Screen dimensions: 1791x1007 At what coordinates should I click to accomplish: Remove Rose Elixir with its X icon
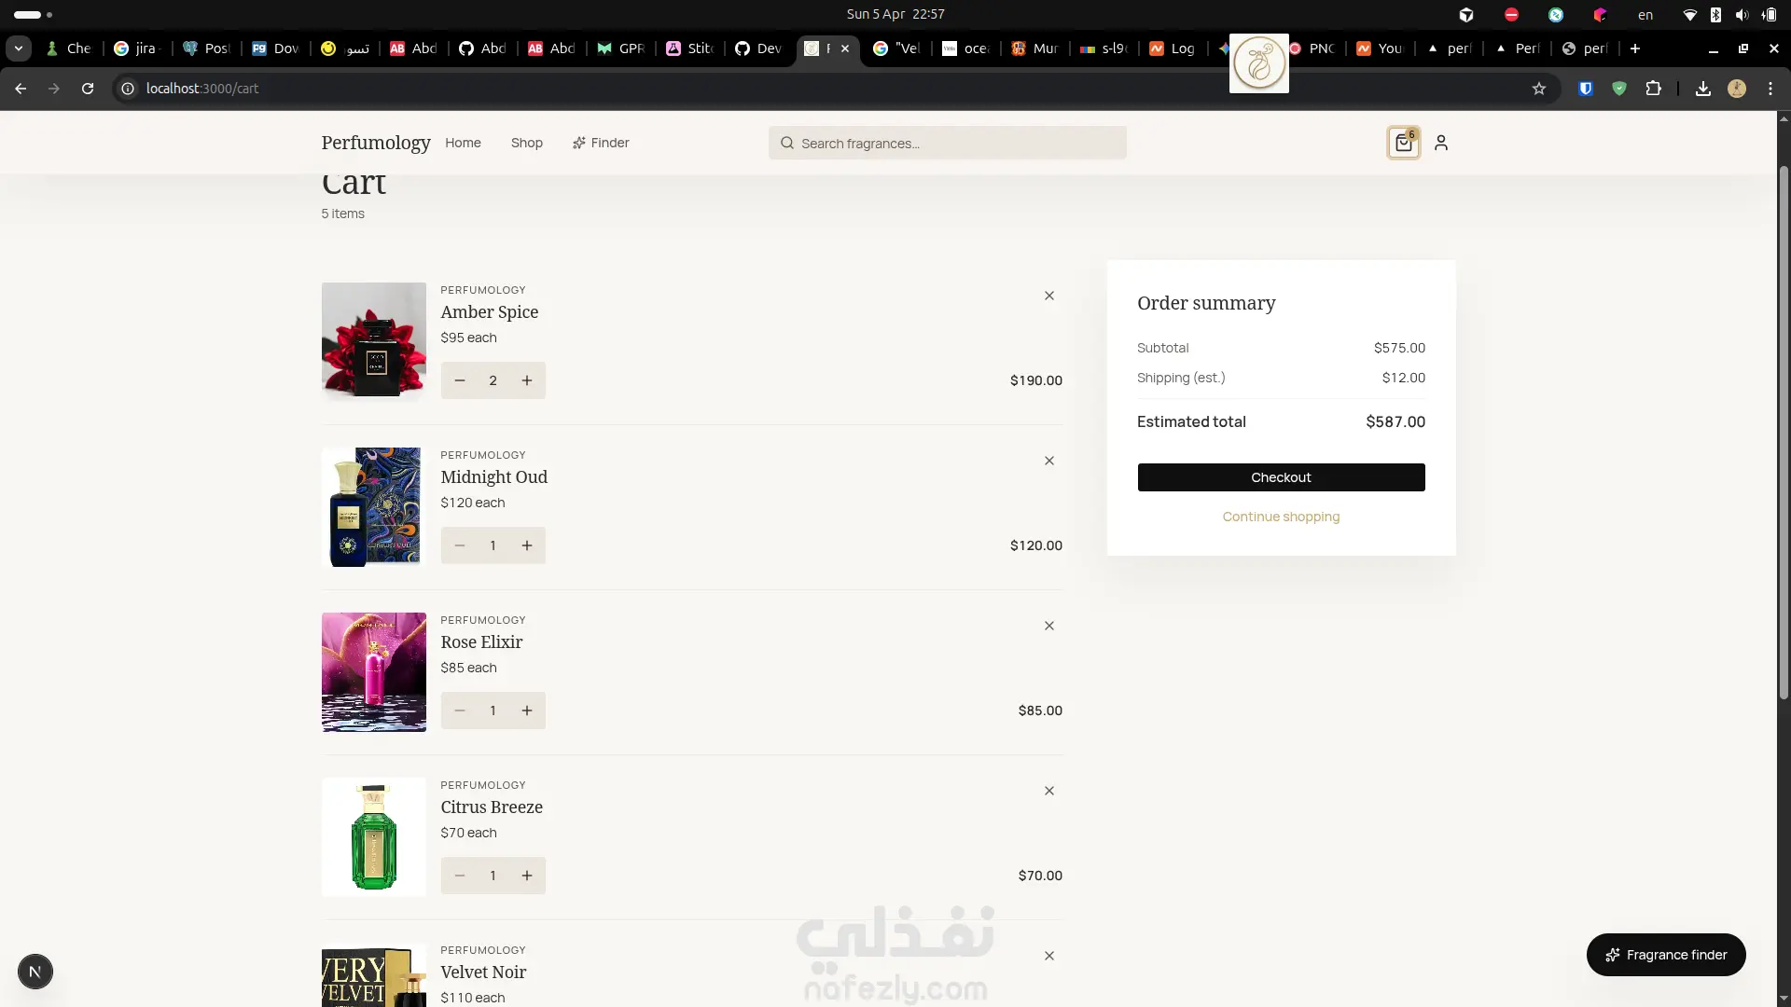pyautogui.click(x=1049, y=626)
